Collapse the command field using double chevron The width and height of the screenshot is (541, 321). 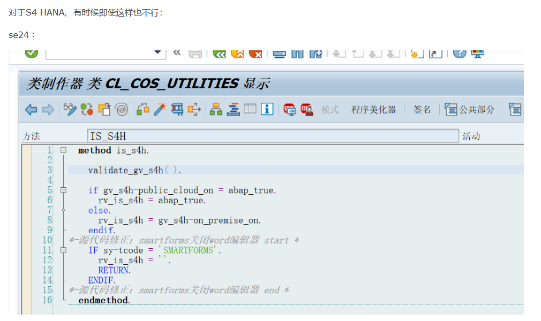(x=177, y=52)
